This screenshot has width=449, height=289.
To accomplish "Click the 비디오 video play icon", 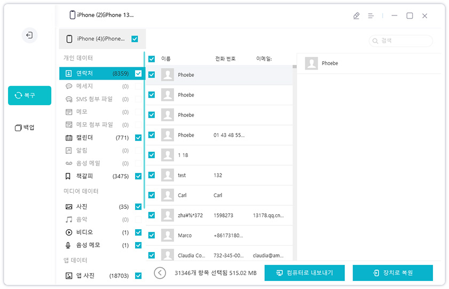I will [x=69, y=232].
